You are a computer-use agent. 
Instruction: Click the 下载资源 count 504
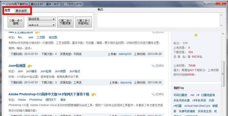pyautogui.click(x=191, y=52)
